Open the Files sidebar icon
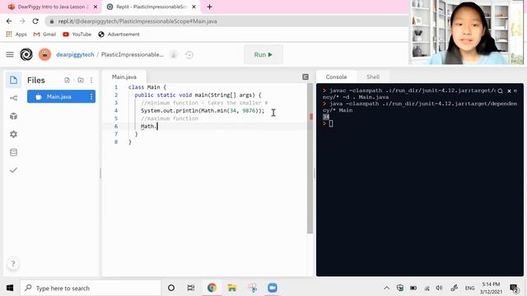 click(x=13, y=80)
